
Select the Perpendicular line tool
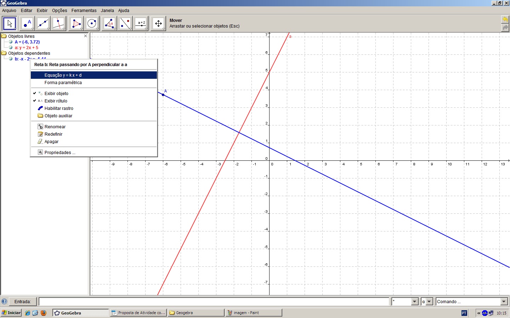coord(58,24)
